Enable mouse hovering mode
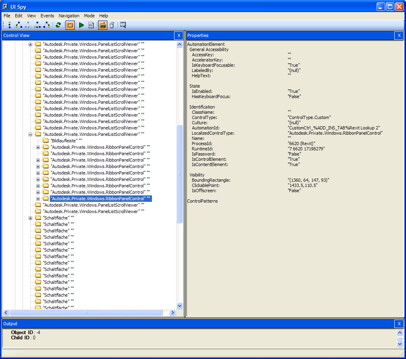 coord(112,25)
